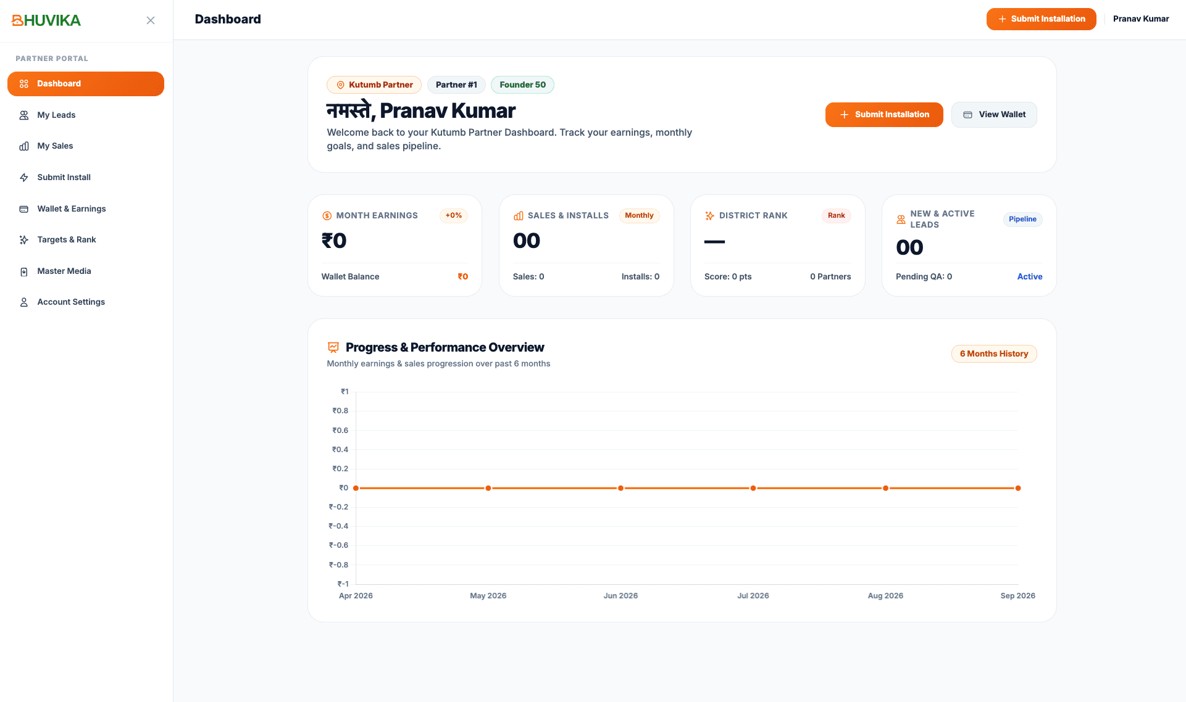
Task: Click the Progress & Performance chart icon
Action: tap(333, 347)
